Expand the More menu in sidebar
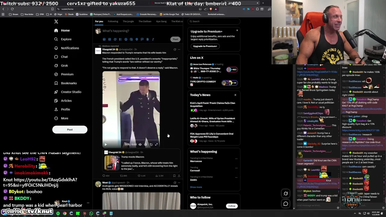 (61, 118)
